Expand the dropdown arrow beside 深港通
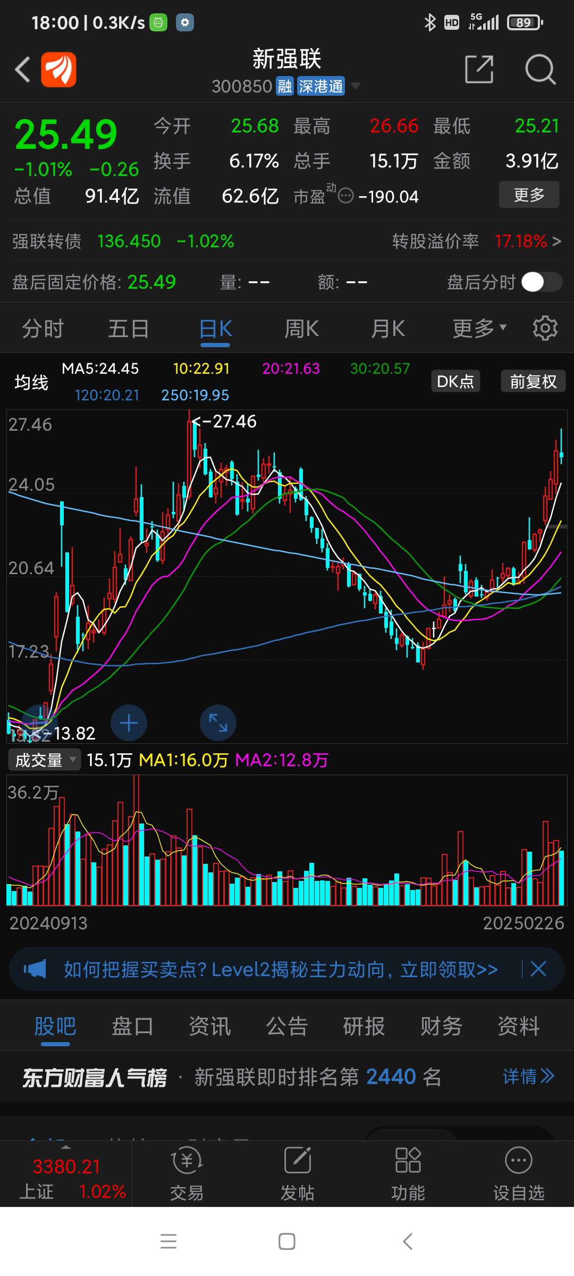 [354, 86]
